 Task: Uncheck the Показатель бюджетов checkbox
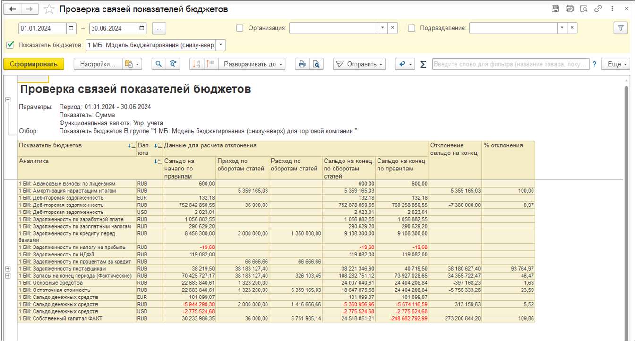click(x=10, y=45)
